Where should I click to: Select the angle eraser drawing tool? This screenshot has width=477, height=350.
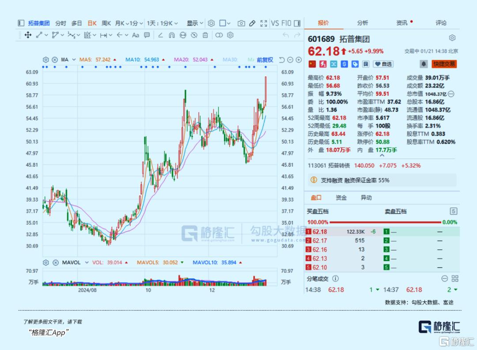[x=161, y=35]
